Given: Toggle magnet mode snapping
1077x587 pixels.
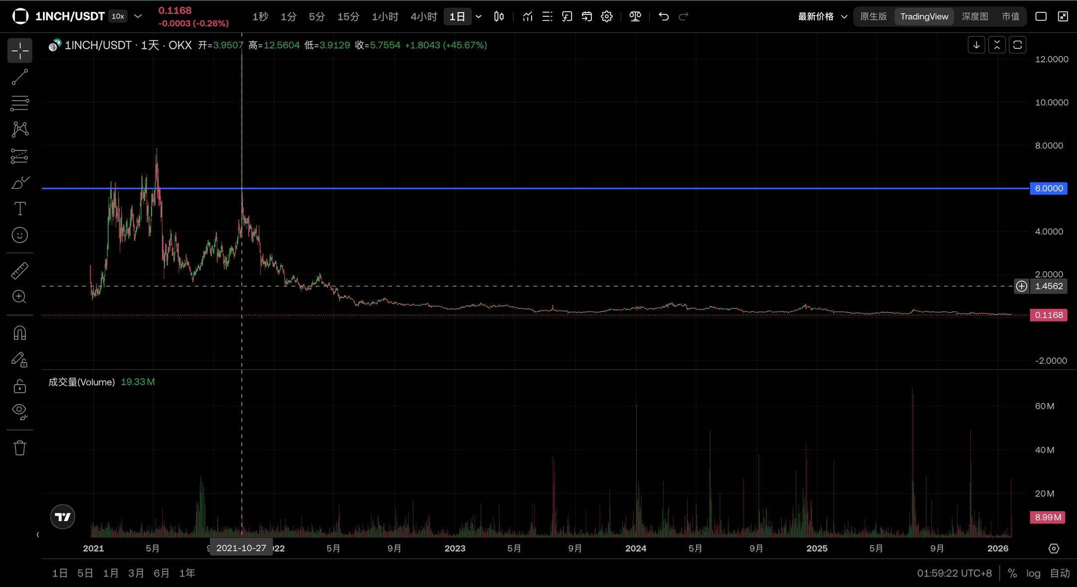Looking at the screenshot, I should click(20, 333).
